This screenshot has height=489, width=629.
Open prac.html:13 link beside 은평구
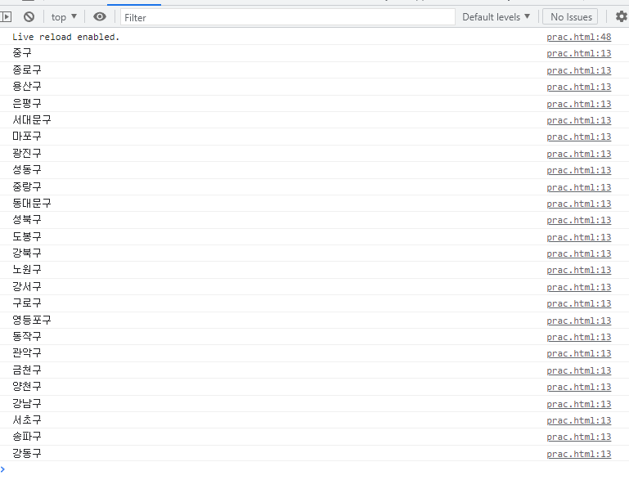click(579, 104)
